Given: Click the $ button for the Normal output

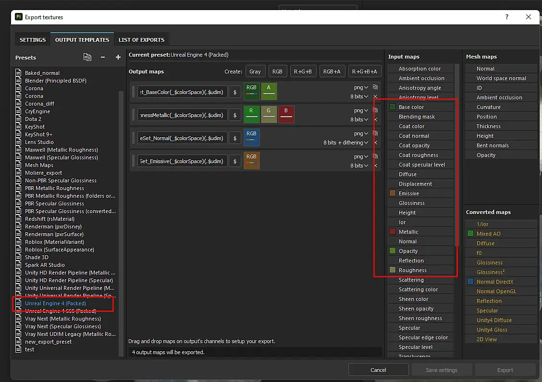Looking at the screenshot, I should [x=235, y=138].
